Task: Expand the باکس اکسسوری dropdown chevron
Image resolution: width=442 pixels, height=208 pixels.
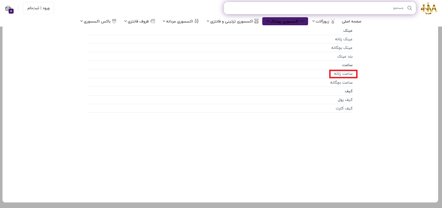Action: (81, 21)
